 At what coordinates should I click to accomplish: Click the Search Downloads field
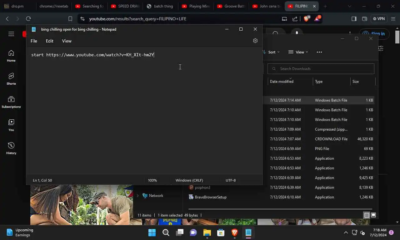click(x=321, y=69)
